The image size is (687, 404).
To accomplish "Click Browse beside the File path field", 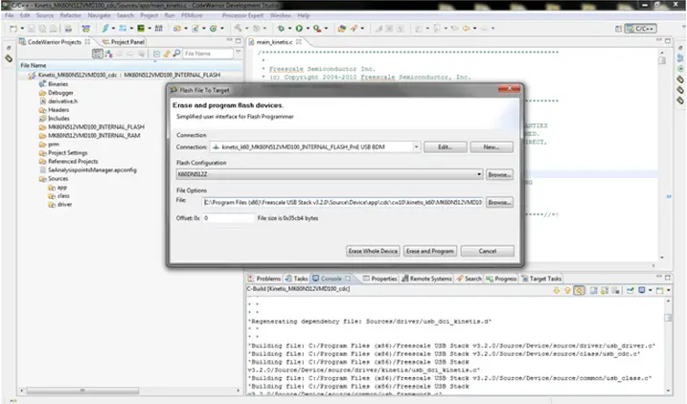I will pyautogui.click(x=499, y=202).
